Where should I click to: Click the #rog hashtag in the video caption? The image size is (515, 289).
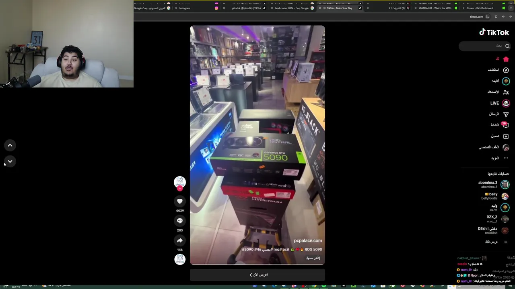point(277,250)
